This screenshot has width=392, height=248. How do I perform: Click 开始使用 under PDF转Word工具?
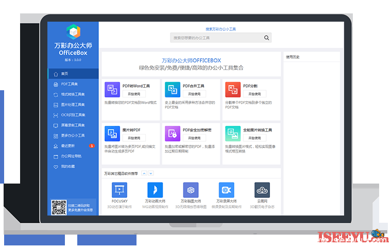(x=134, y=94)
